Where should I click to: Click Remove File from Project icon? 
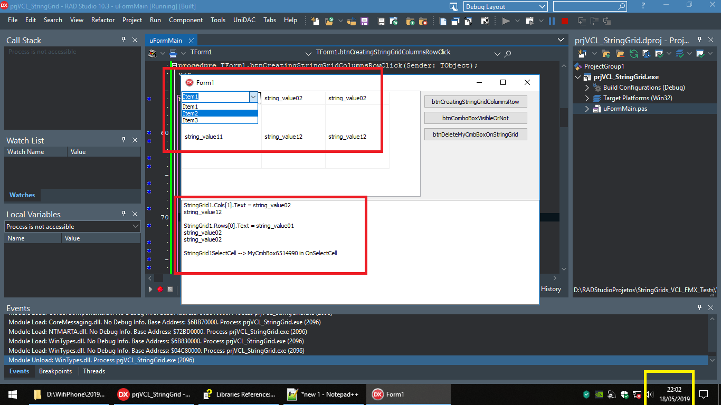pos(423,21)
